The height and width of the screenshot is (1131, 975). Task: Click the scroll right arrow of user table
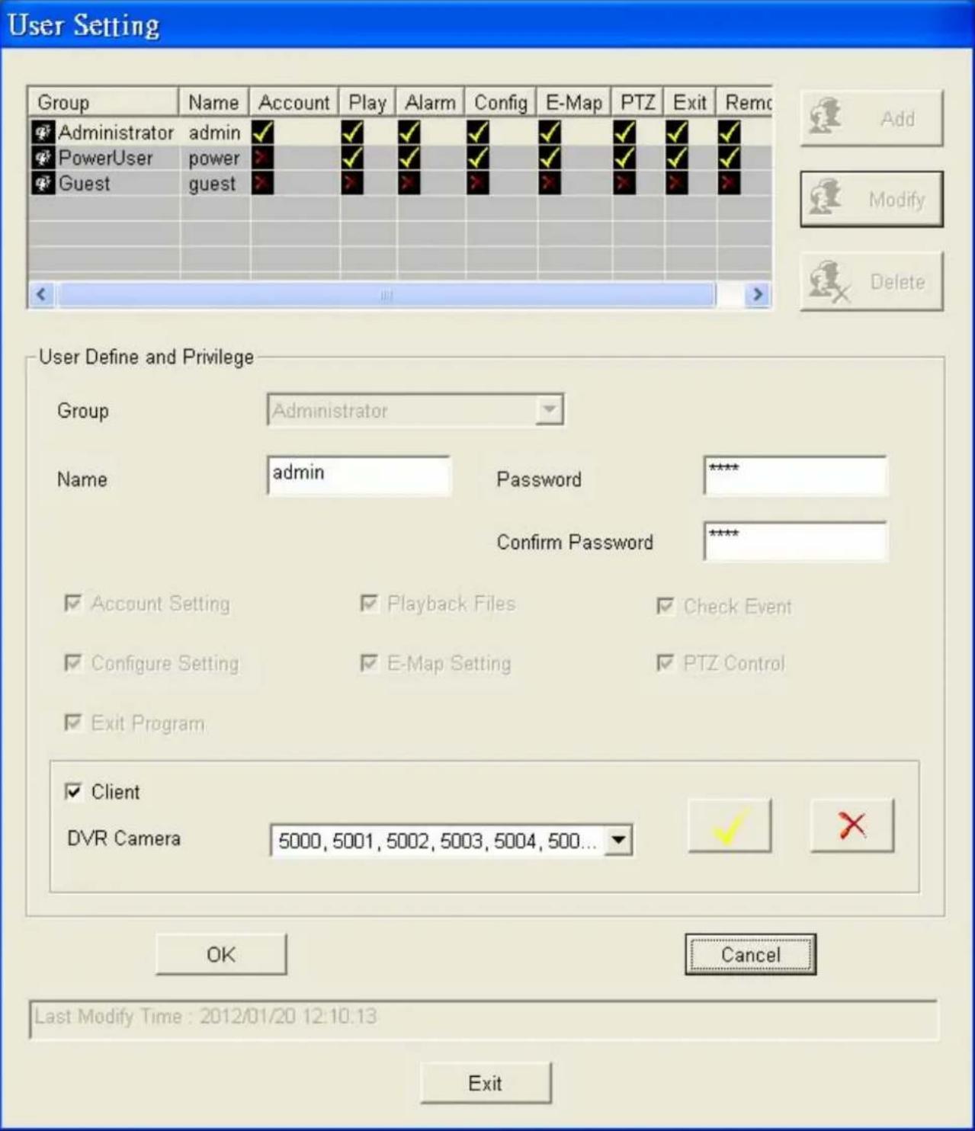pyautogui.click(x=757, y=294)
